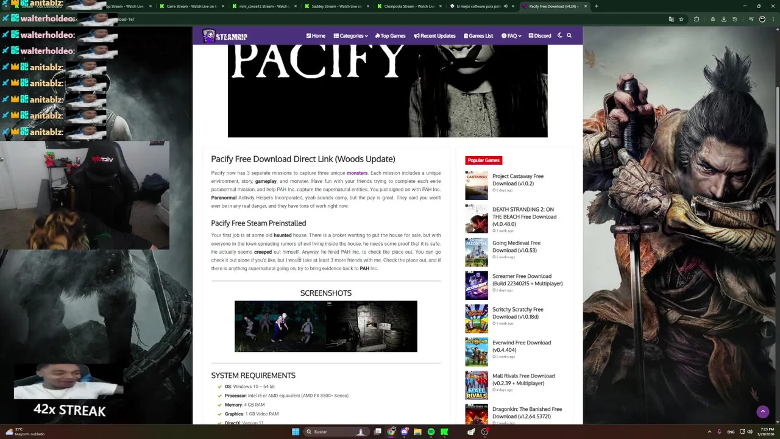780x439 pixels.
Task: Open Everwind Free Download link
Action: [x=522, y=346]
